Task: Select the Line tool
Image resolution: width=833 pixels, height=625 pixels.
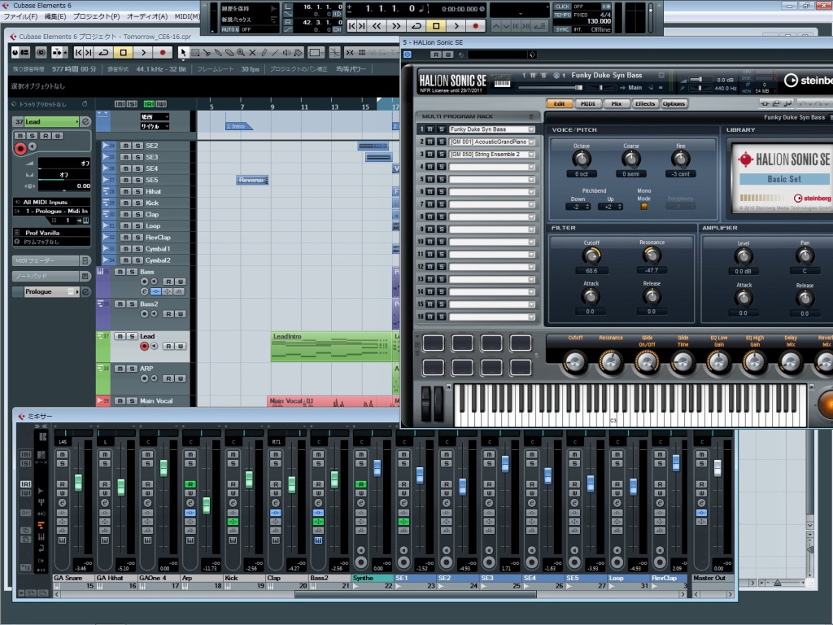Action: 275,53
